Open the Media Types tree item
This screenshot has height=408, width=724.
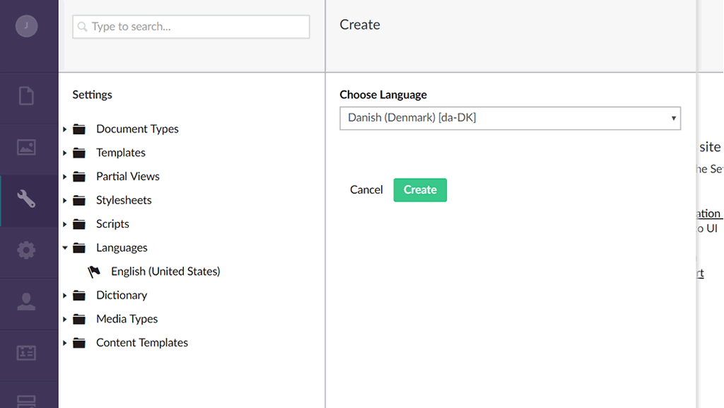[127, 319]
